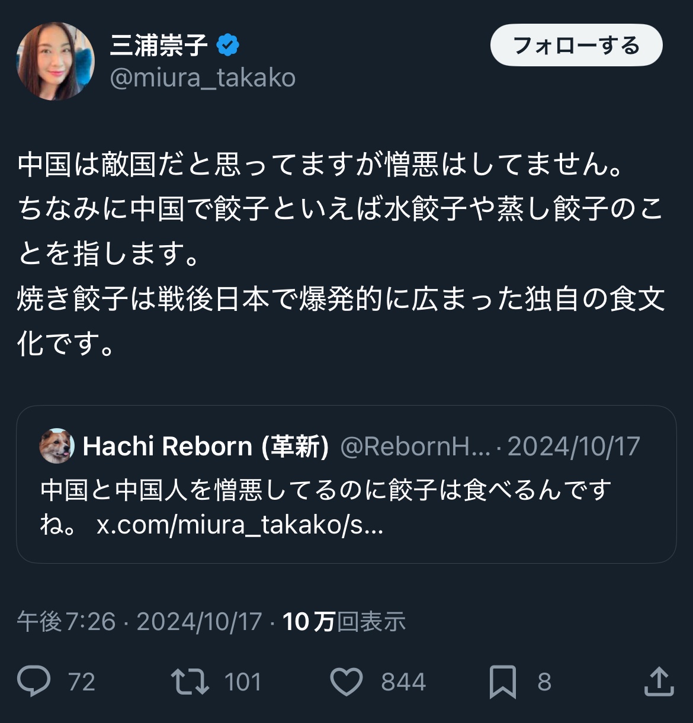Bookmark this post with the bookmark icon

502,682
